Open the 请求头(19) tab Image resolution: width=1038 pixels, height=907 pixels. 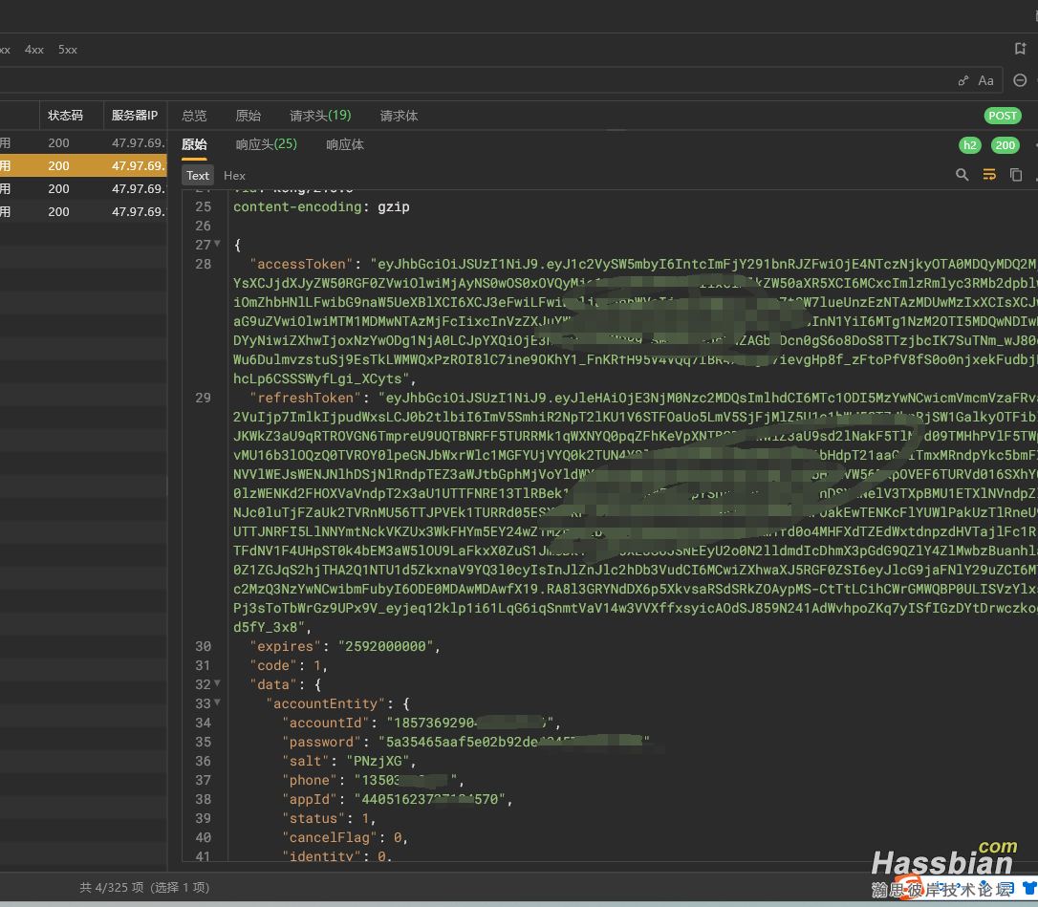click(320, 116)
